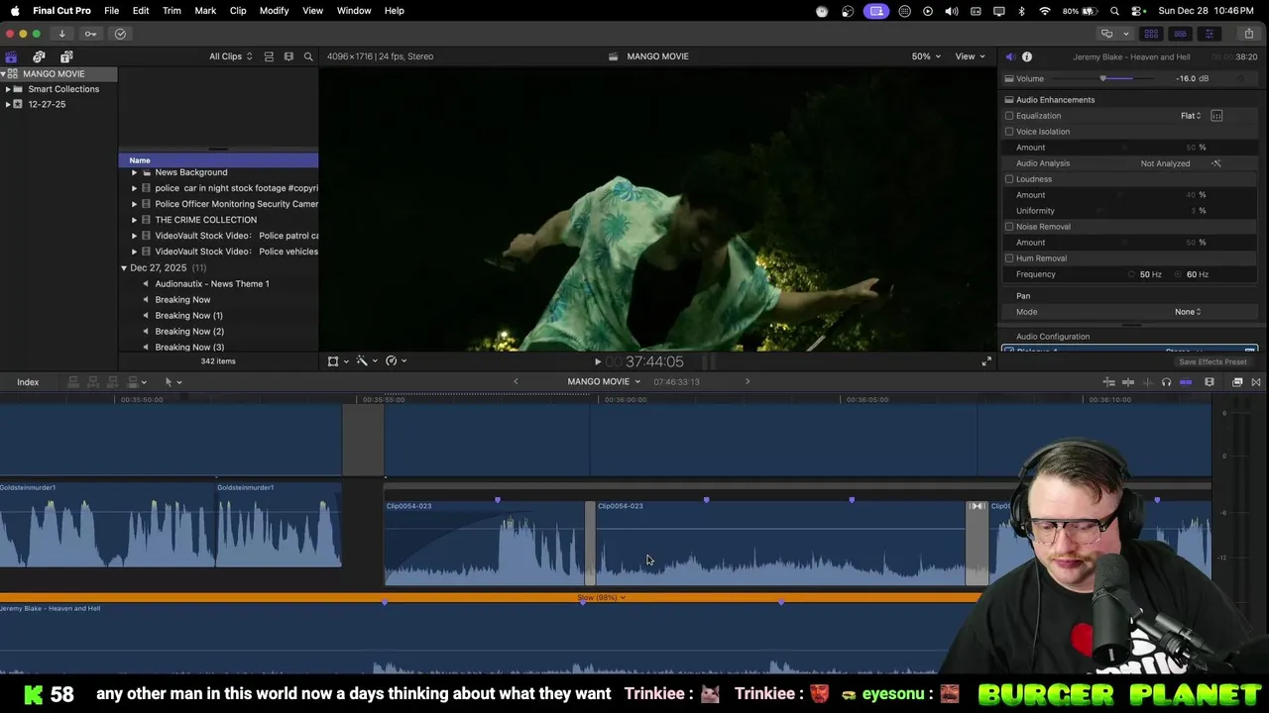Toggle solo headphones icon in timeline
Image resolution: width=1269 pixels, height=713 pixels.
point(1166,382)
